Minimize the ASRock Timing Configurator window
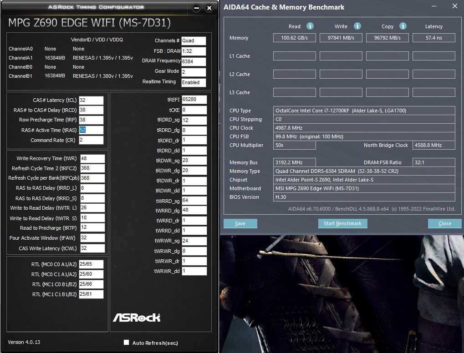 click(x=196, y=8)
